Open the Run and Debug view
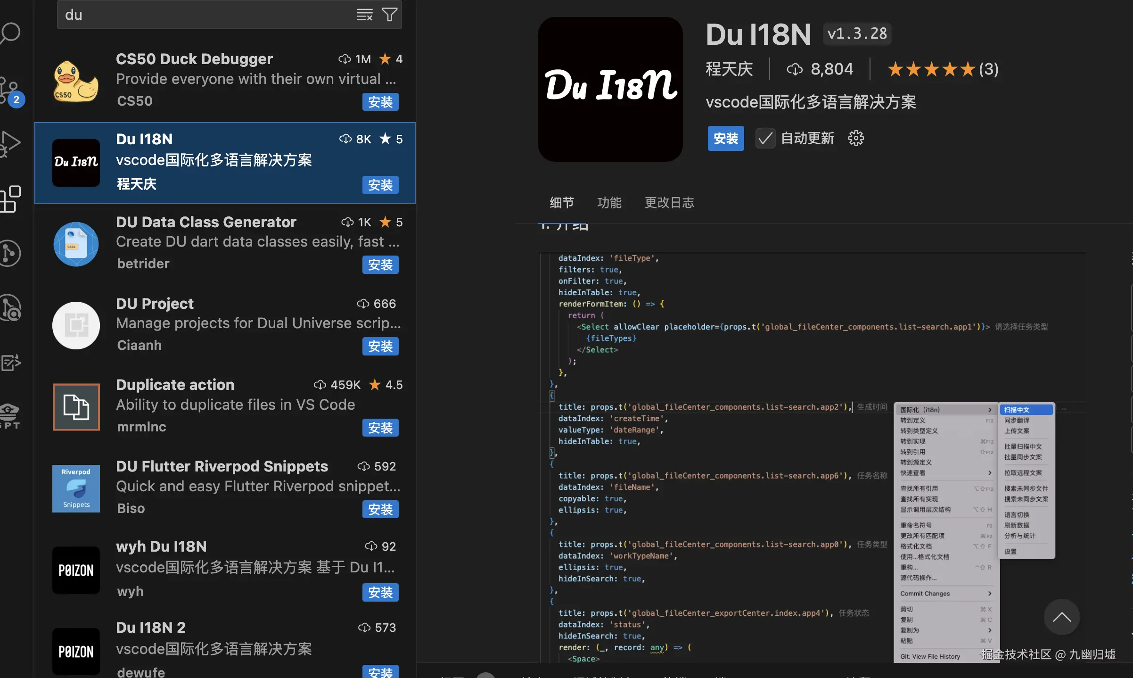 10,144
